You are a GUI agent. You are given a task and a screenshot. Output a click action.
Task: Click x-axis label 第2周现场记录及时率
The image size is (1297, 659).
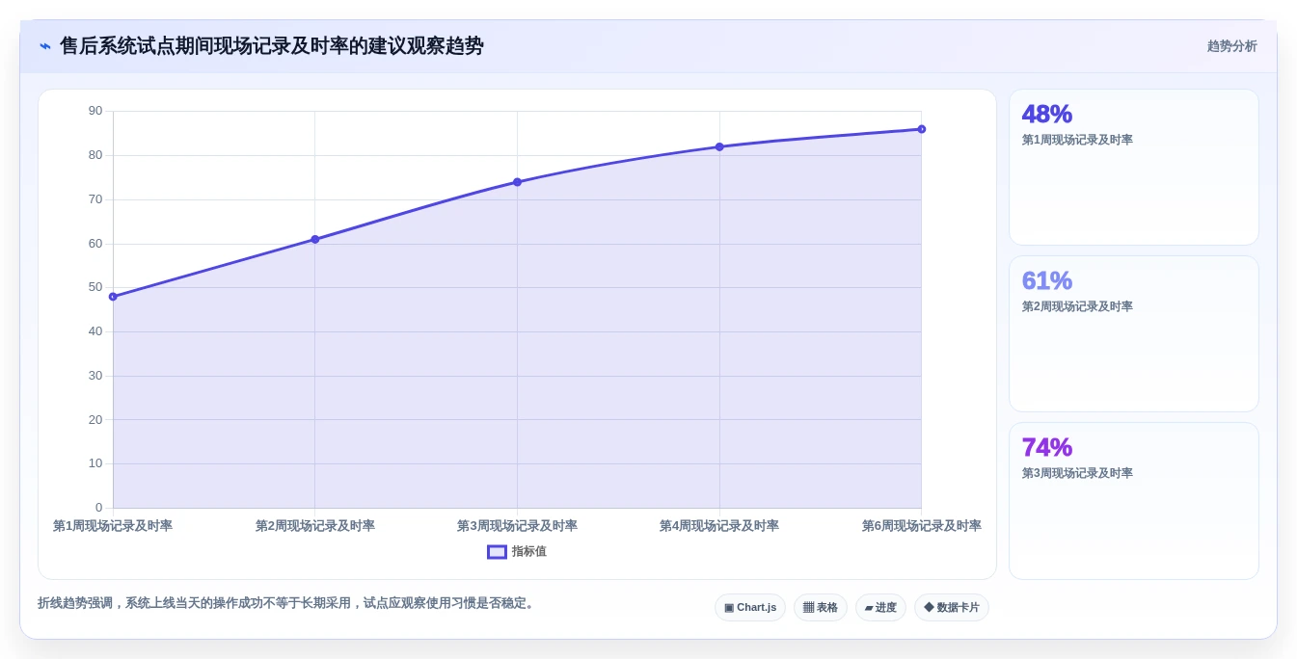point(315,526)
